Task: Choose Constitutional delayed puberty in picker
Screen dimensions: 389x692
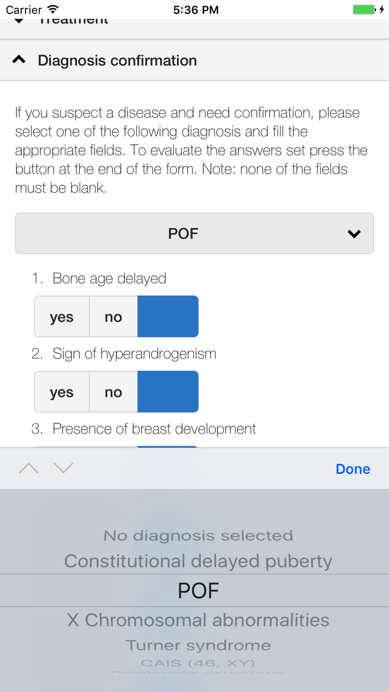Action: 198,561
